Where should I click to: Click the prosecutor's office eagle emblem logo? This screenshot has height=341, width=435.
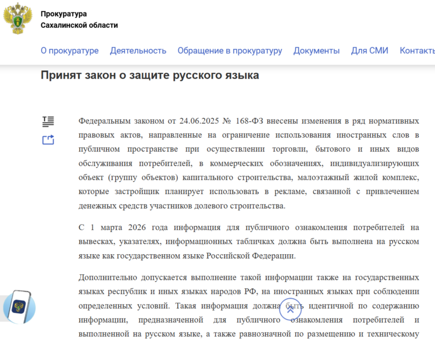pyautogui.click(x=18, y=19)
